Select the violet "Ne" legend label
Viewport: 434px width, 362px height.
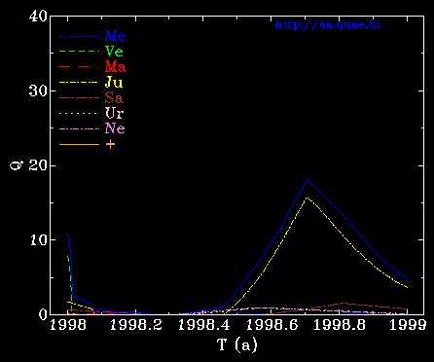pos(115,128)
